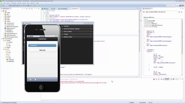Go back in the phone simulator browser bar
Viewport: 185px width, 104px height.
[30, 80]
